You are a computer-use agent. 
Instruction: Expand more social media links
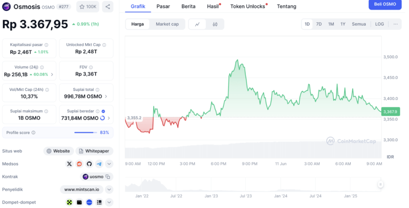point(109,164)
